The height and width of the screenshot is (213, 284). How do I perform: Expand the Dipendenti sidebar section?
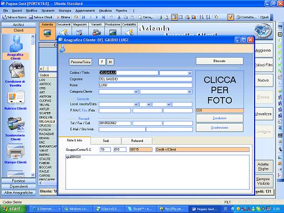click(x=18, y=186)
